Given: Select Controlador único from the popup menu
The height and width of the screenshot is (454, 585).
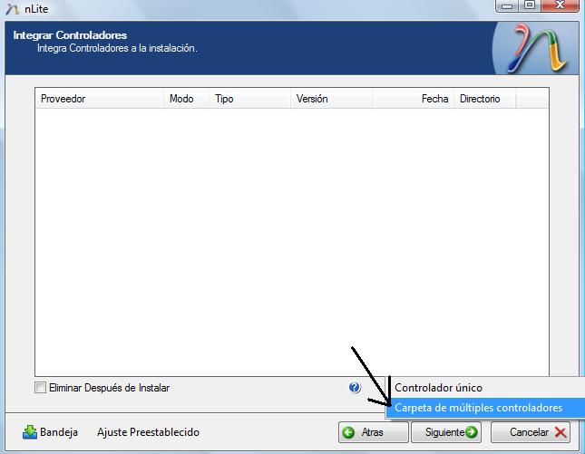Looking at the screenshot, I should click(438, 388).
